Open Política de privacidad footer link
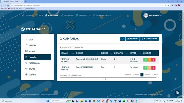The image size is (184, 103). pos(48,95)
